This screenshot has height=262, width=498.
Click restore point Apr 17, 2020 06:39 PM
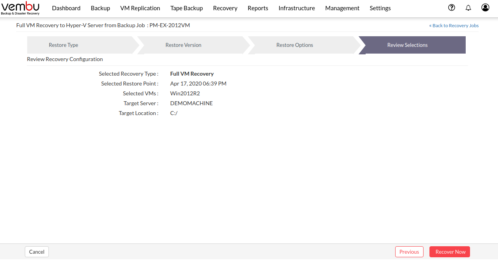(198, 84)
